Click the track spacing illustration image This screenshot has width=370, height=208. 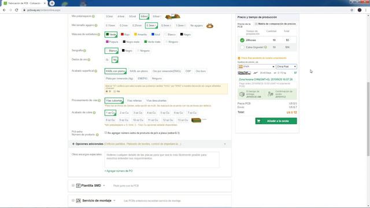(173, 17)
